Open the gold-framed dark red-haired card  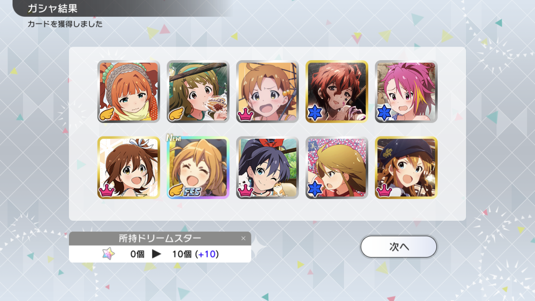point(337,92)
